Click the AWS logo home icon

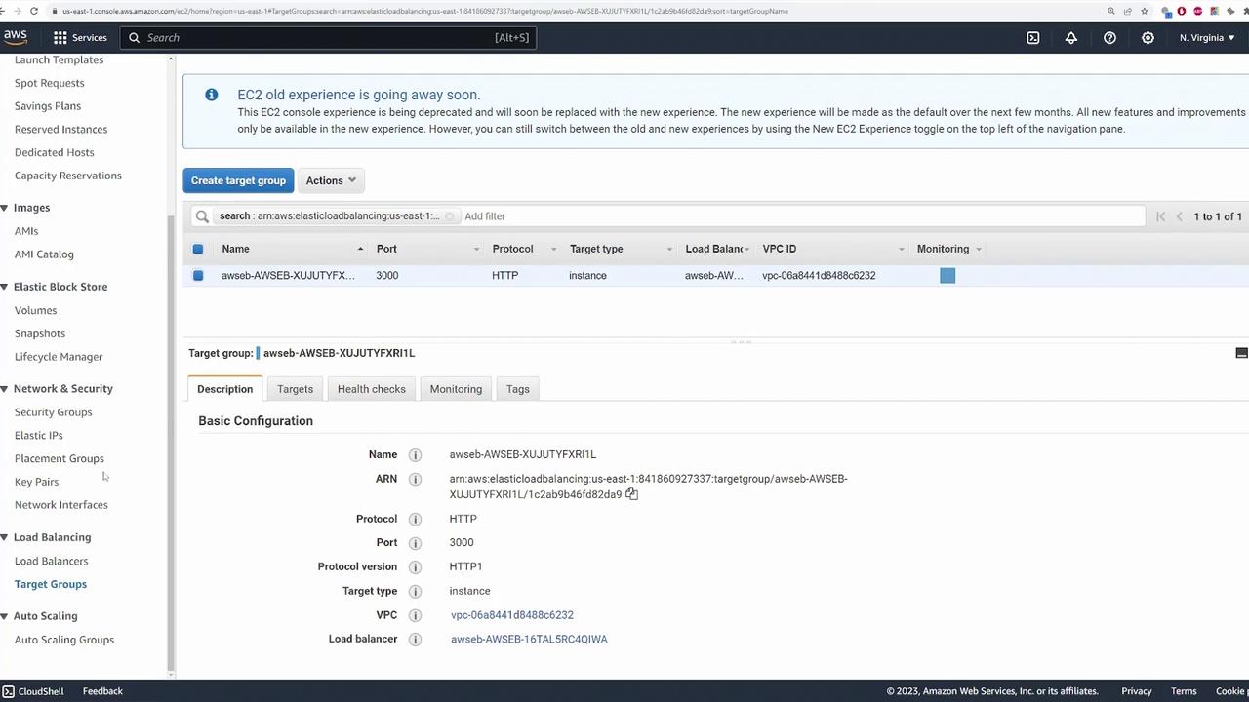tap(15, 37)
